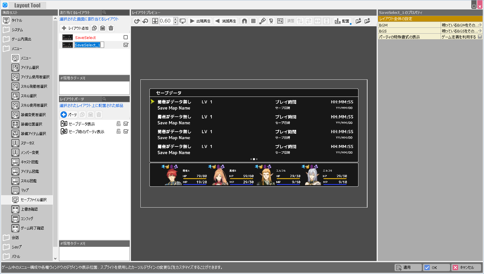Increase zoom value with stepper up arrow
The width and height of the screenshot is (484, 274).
175,19
